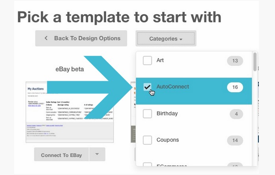This screenshot has width=275, height=175.
Task: Go Back To Design Options
Action: click(x=81, y=38)
